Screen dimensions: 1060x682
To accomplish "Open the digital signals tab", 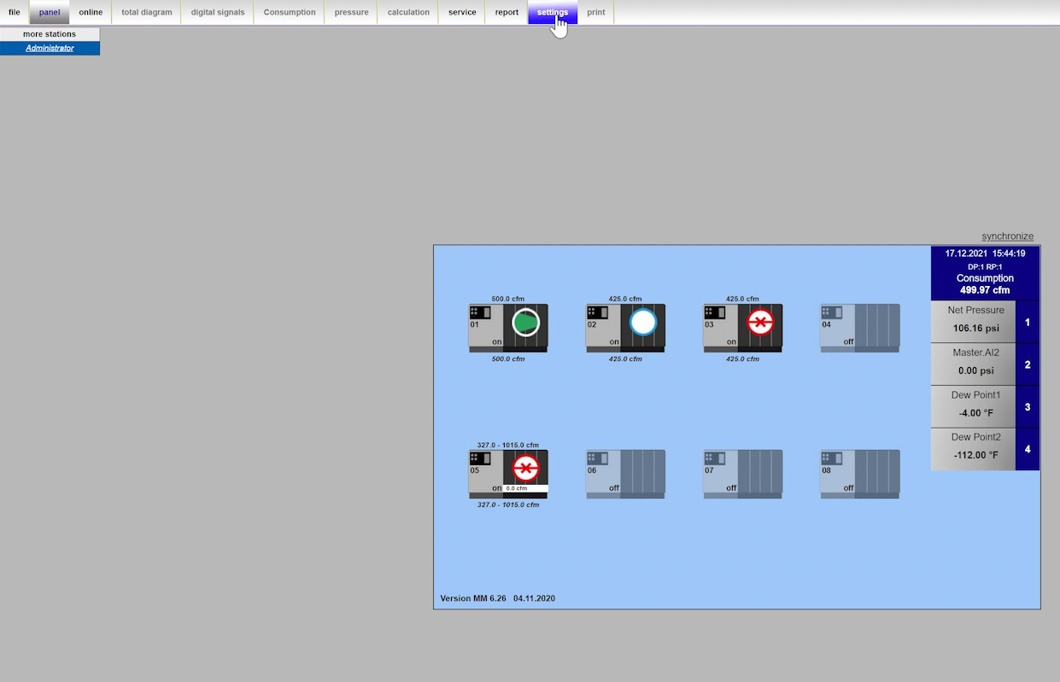I will (218, 13).
